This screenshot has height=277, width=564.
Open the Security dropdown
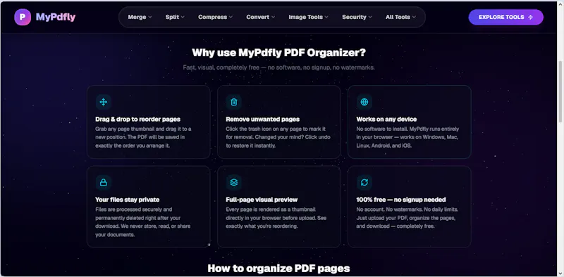pos(357,17)
